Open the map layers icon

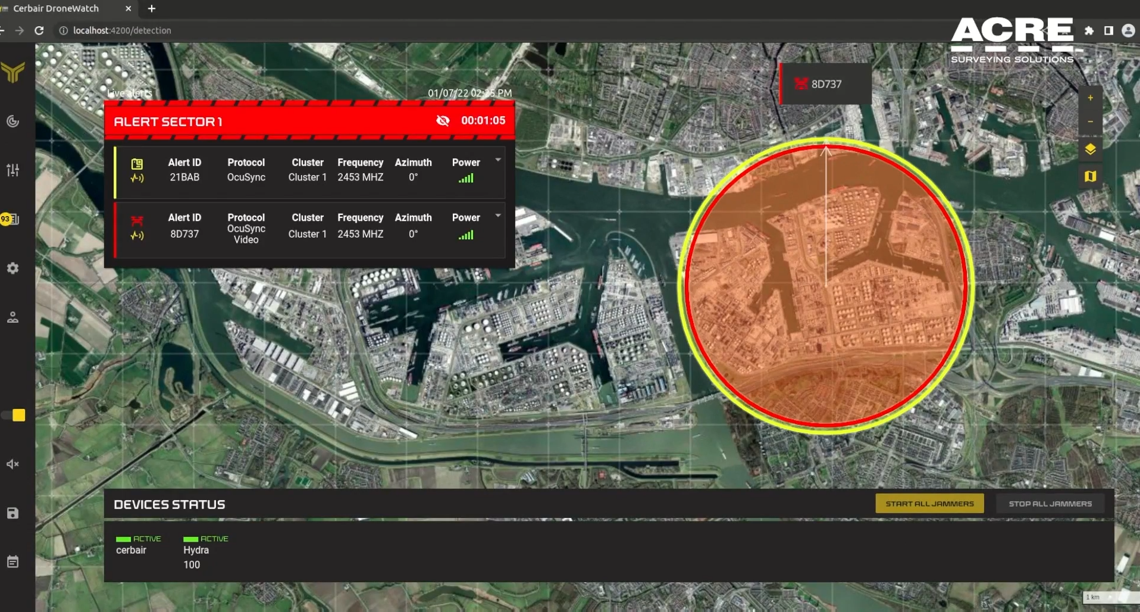tap(1090, 149)
